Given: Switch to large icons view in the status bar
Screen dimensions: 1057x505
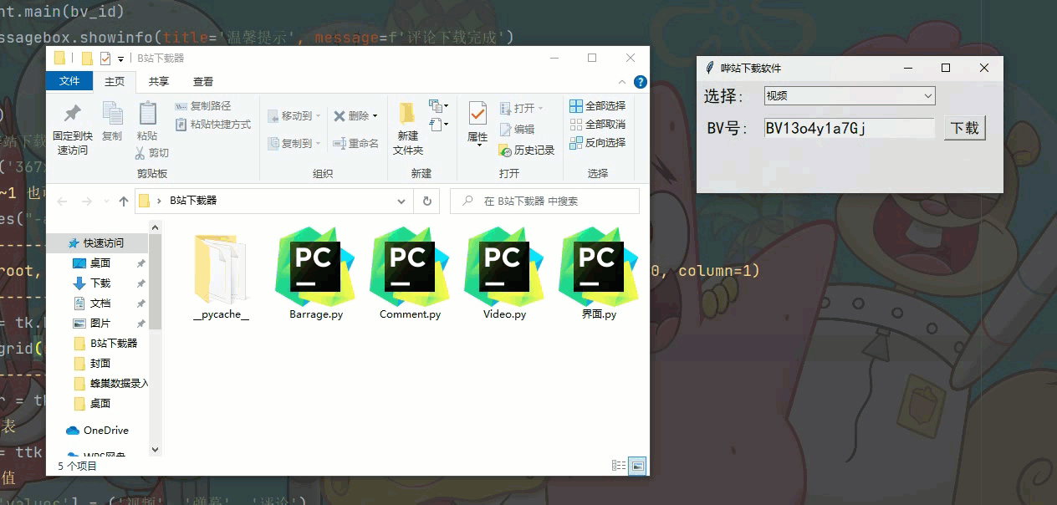Looking at the screenshot, I should click(637, 466).
